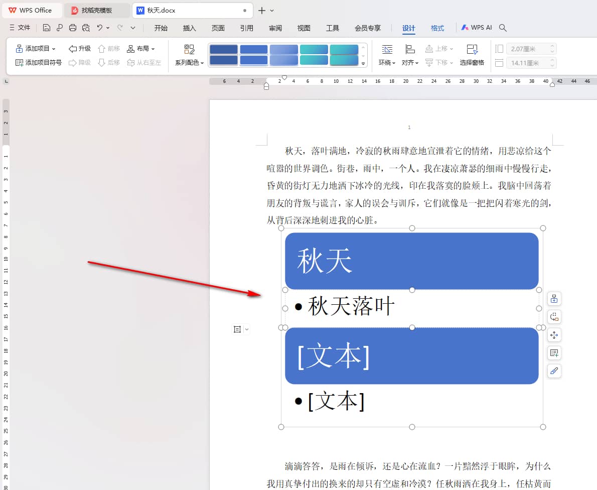597x490 pixels.
Task: Click the 上移 bring-forward button
Action: pos(439,48)
